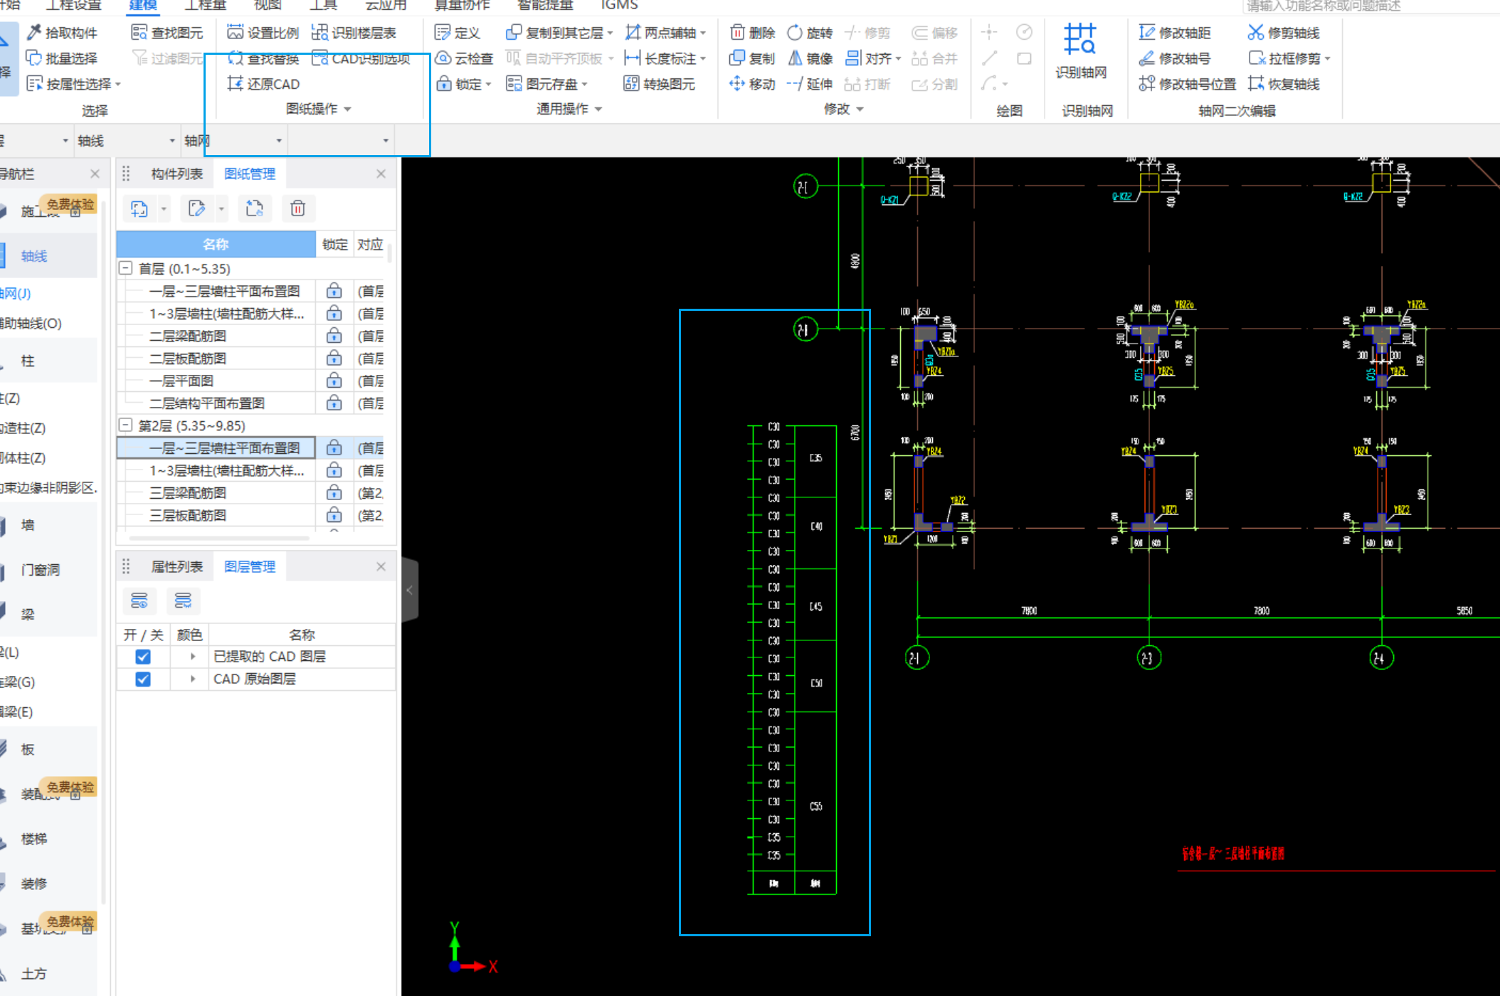Click 还原CAD restore tool
Screen dimensions: 1500x996
pyautogui.click(x=263, y=84)
